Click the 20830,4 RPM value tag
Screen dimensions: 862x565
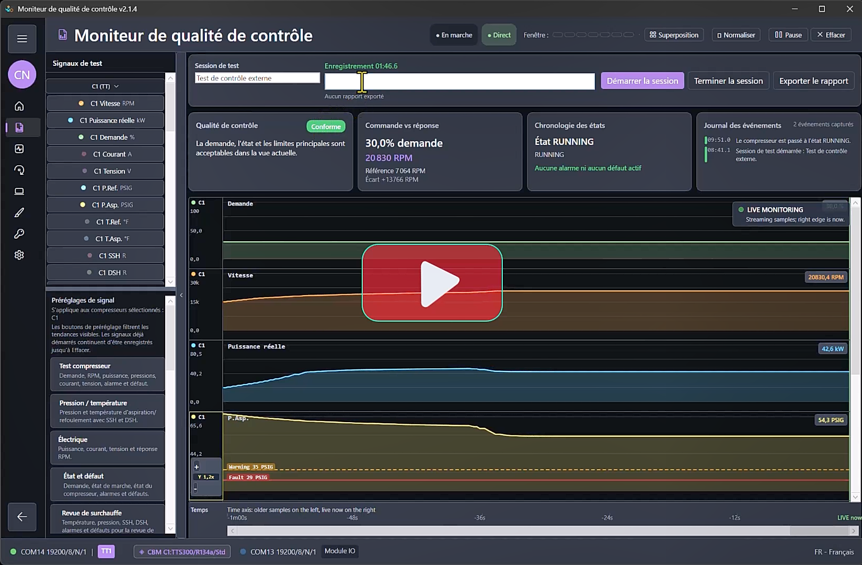click(x=826, y=277)
